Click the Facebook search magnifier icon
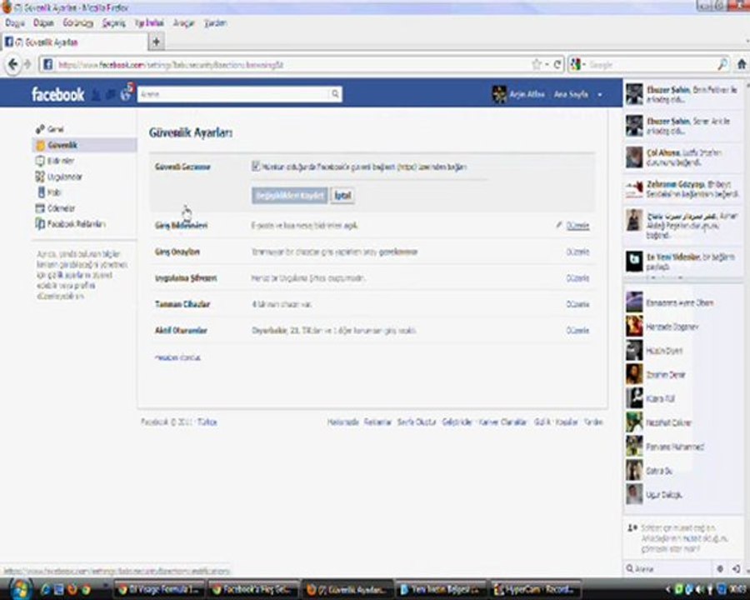Viewport: 750px width, 600px height. point(335,94)
